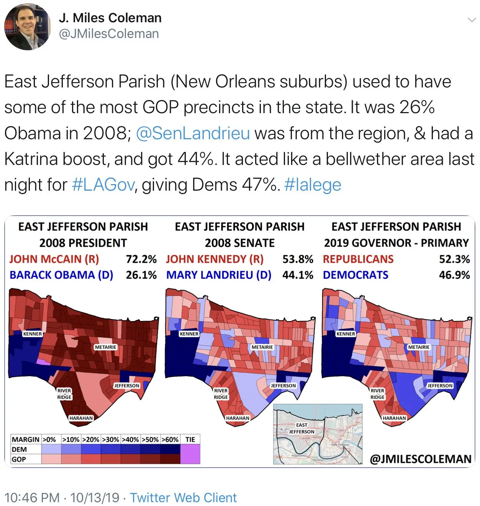Viewport: 480px width, 506px height.
Task: Open the #LAGov hashtag
Action: [x=103, y=185]
